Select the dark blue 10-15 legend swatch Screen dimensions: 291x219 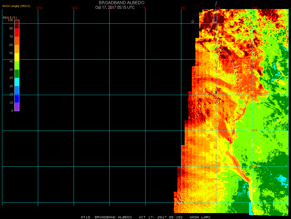point(17,98)
